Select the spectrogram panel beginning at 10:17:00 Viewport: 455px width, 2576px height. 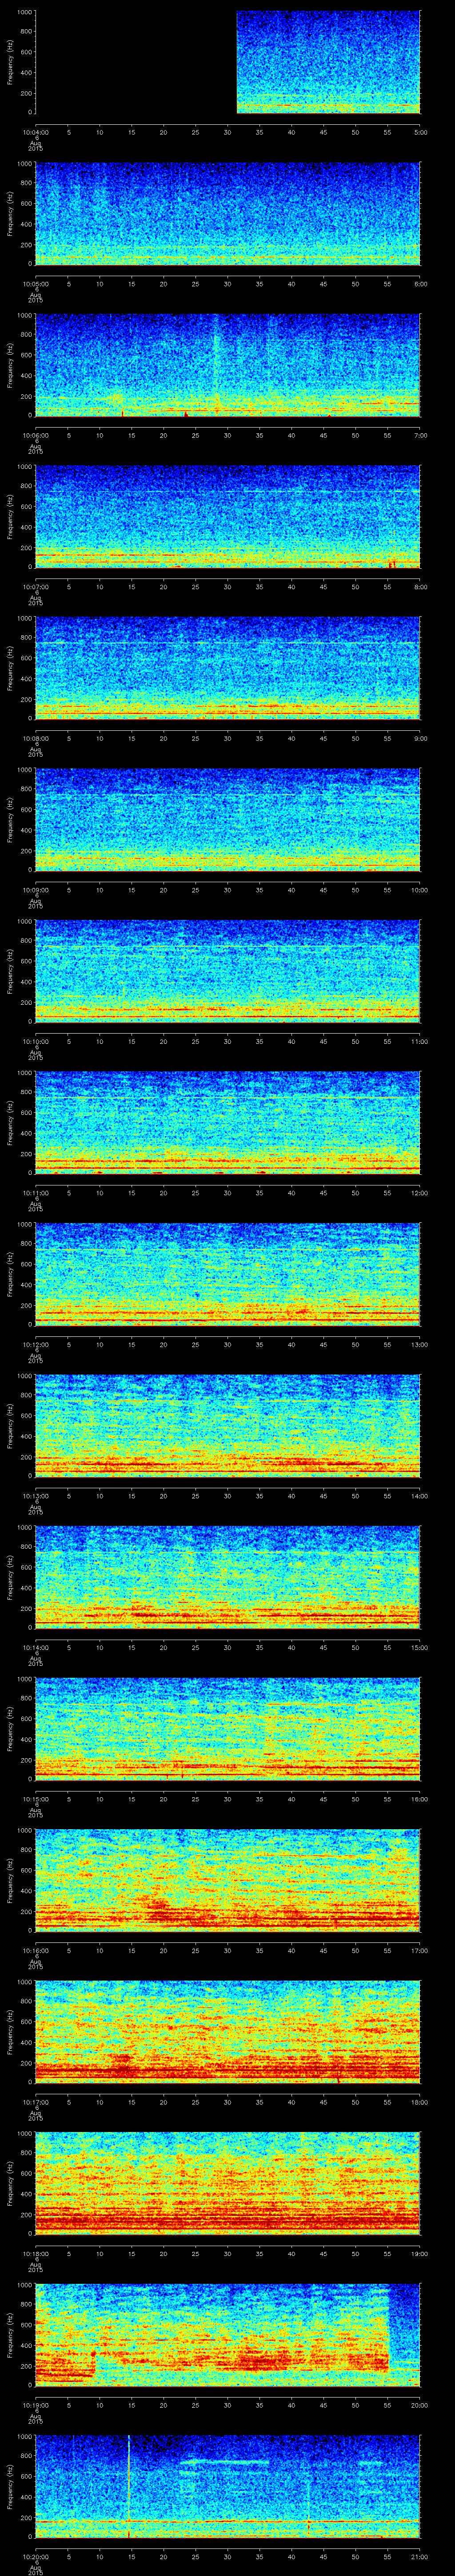[227, 2033]
